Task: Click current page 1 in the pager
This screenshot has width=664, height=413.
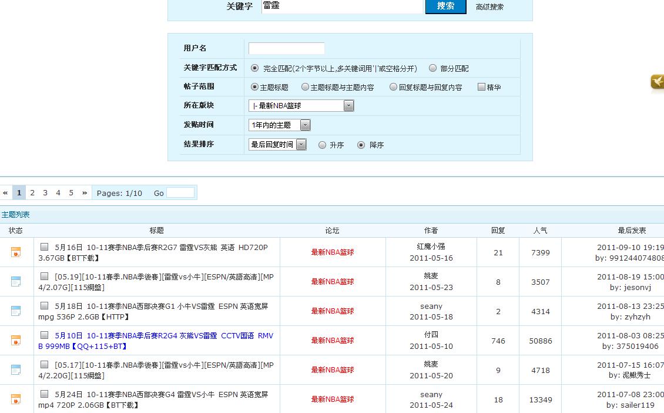Action: (x=19, y=192)
